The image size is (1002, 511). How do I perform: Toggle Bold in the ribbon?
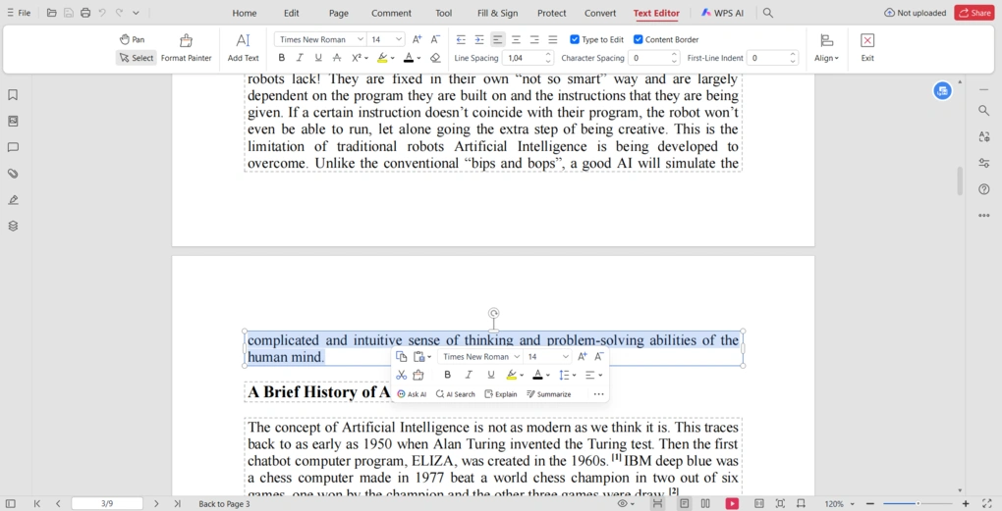pos(281,58)
